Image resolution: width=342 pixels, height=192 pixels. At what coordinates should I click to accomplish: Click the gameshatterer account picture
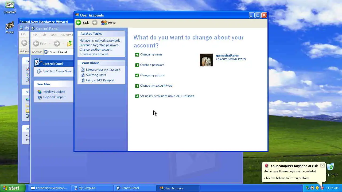coord(206,60)
